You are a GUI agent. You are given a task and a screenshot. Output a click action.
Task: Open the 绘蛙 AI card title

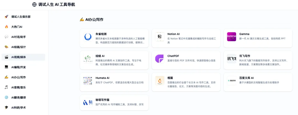[x=100, y=56]
